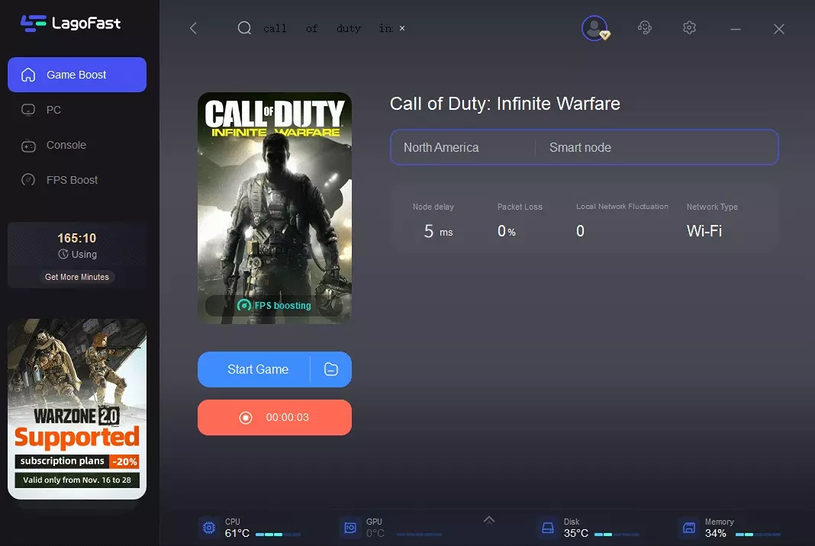This screenshot has width=815, height=546.
Task: Click the FPS boosting badge
Action: (x=275, y=306)
